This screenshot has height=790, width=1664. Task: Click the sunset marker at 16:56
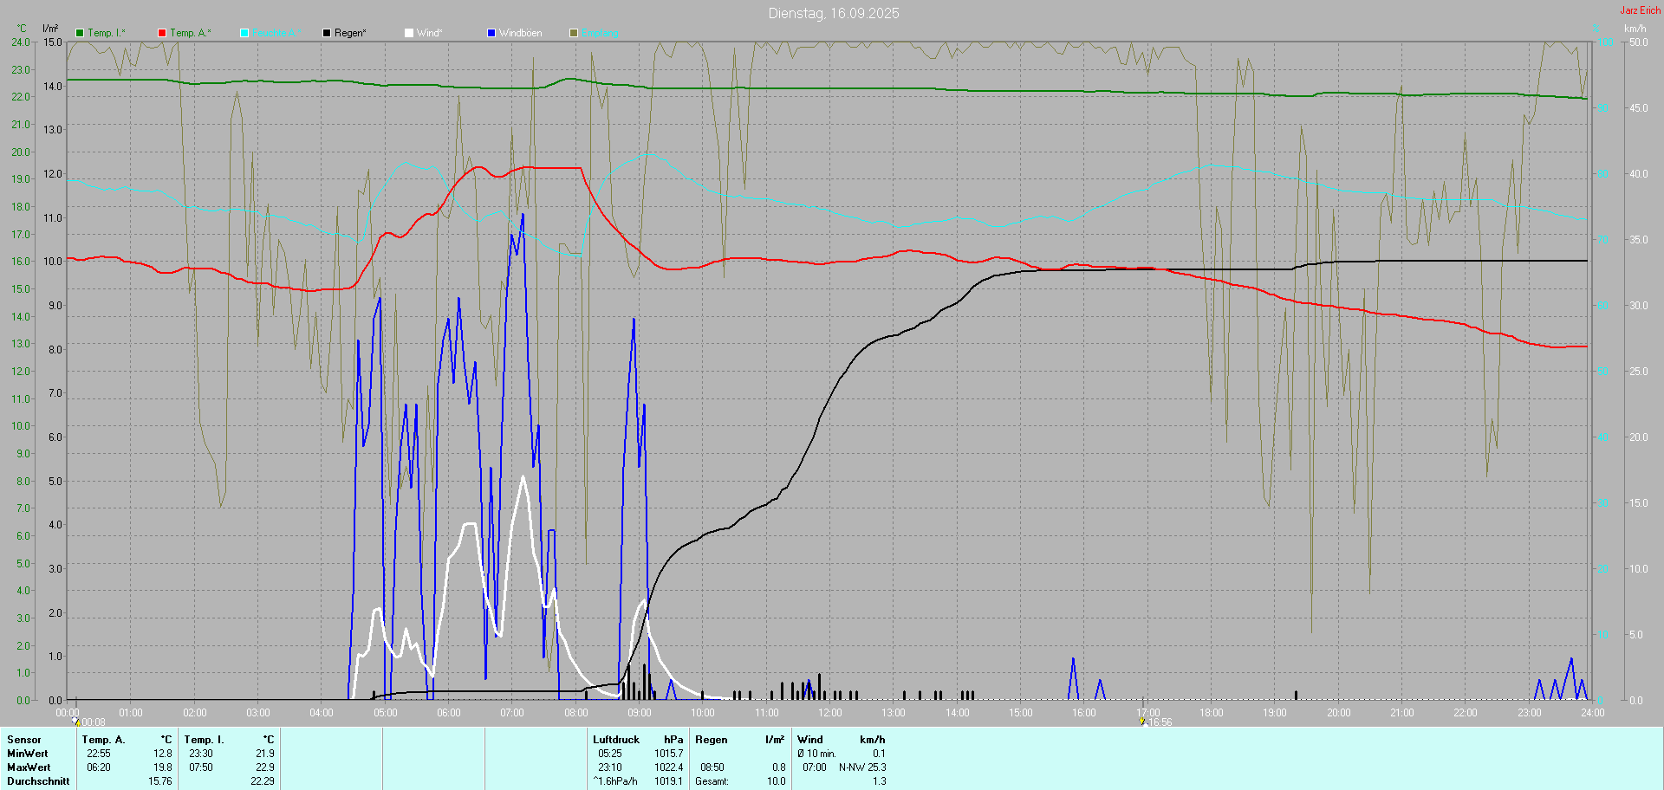click(x=1143, y=722)
